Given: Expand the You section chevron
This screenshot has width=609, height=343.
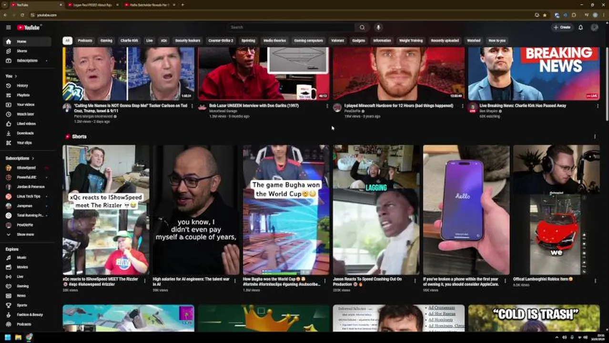Looking at the screenshot, I should coord(15,76).
